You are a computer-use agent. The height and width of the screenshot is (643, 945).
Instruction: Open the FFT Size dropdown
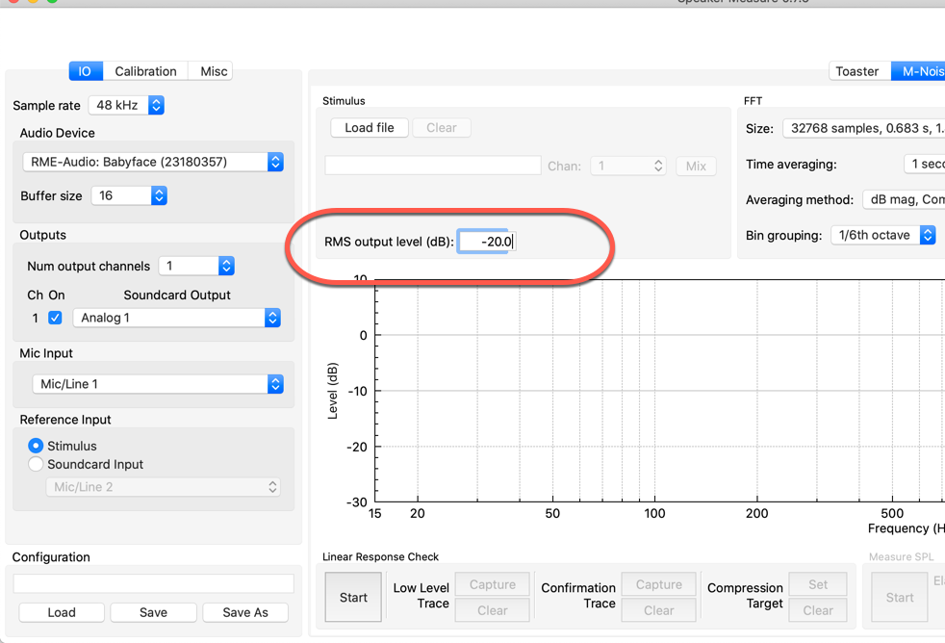pyautogui.click(x=863, y=128)
